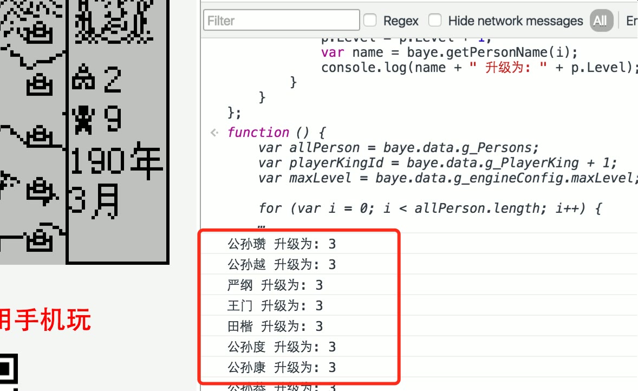Click the console.log code line
The image size is (638, 391).
point(479,68)
